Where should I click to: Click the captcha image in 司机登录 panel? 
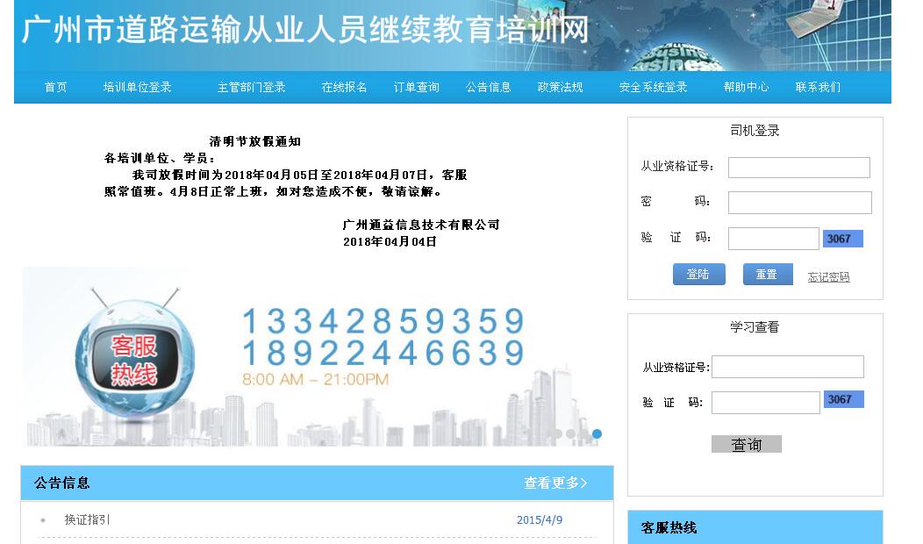click(842, 239)
